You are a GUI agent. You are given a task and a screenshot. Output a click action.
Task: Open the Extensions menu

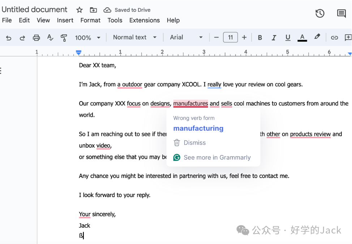(145, 21)
